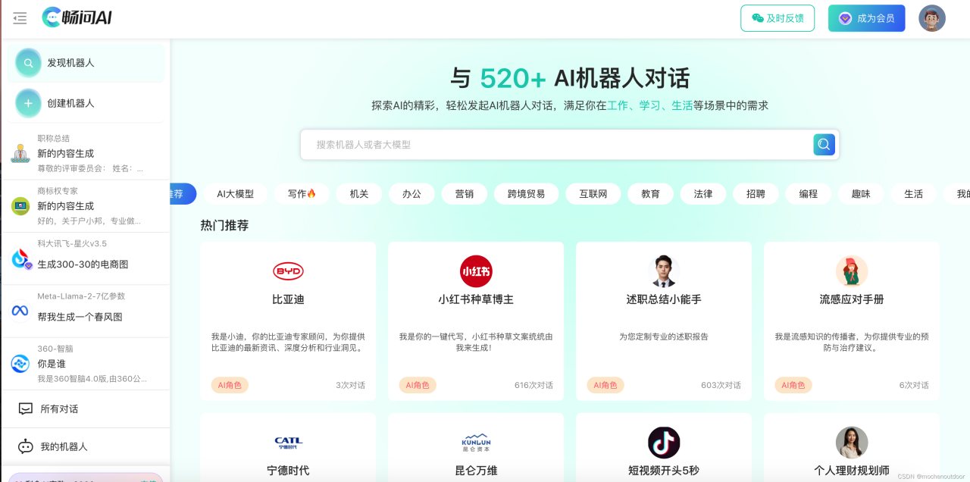
Task: Click the 述职总结小能手 avatar
Action: [x=664, y=271]
